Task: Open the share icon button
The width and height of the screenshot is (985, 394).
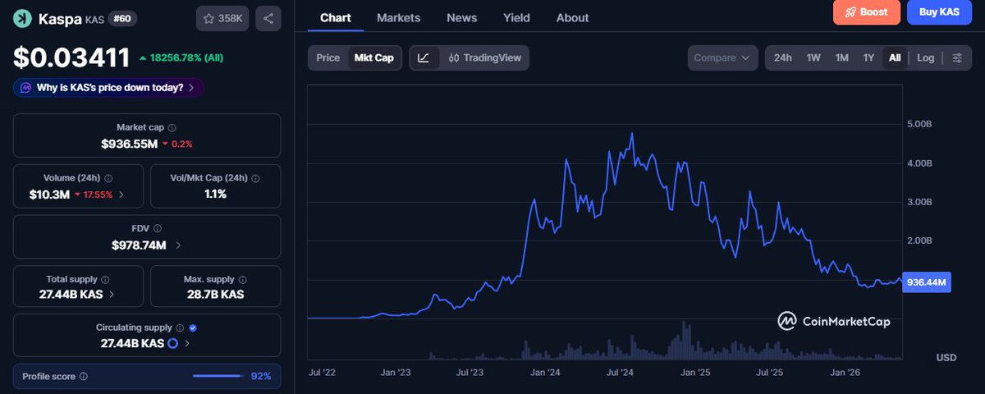Action: 268,18
